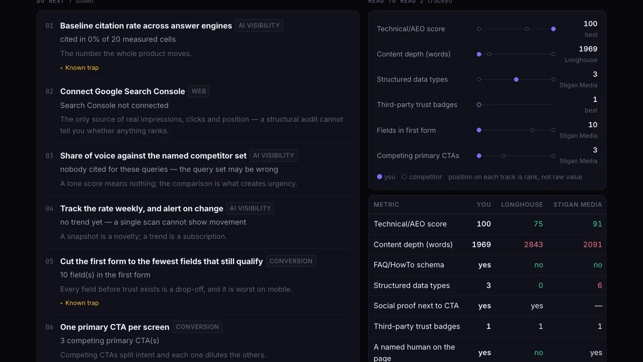Click the STIGAN MEDIA column header

click(x=577, y=204)
